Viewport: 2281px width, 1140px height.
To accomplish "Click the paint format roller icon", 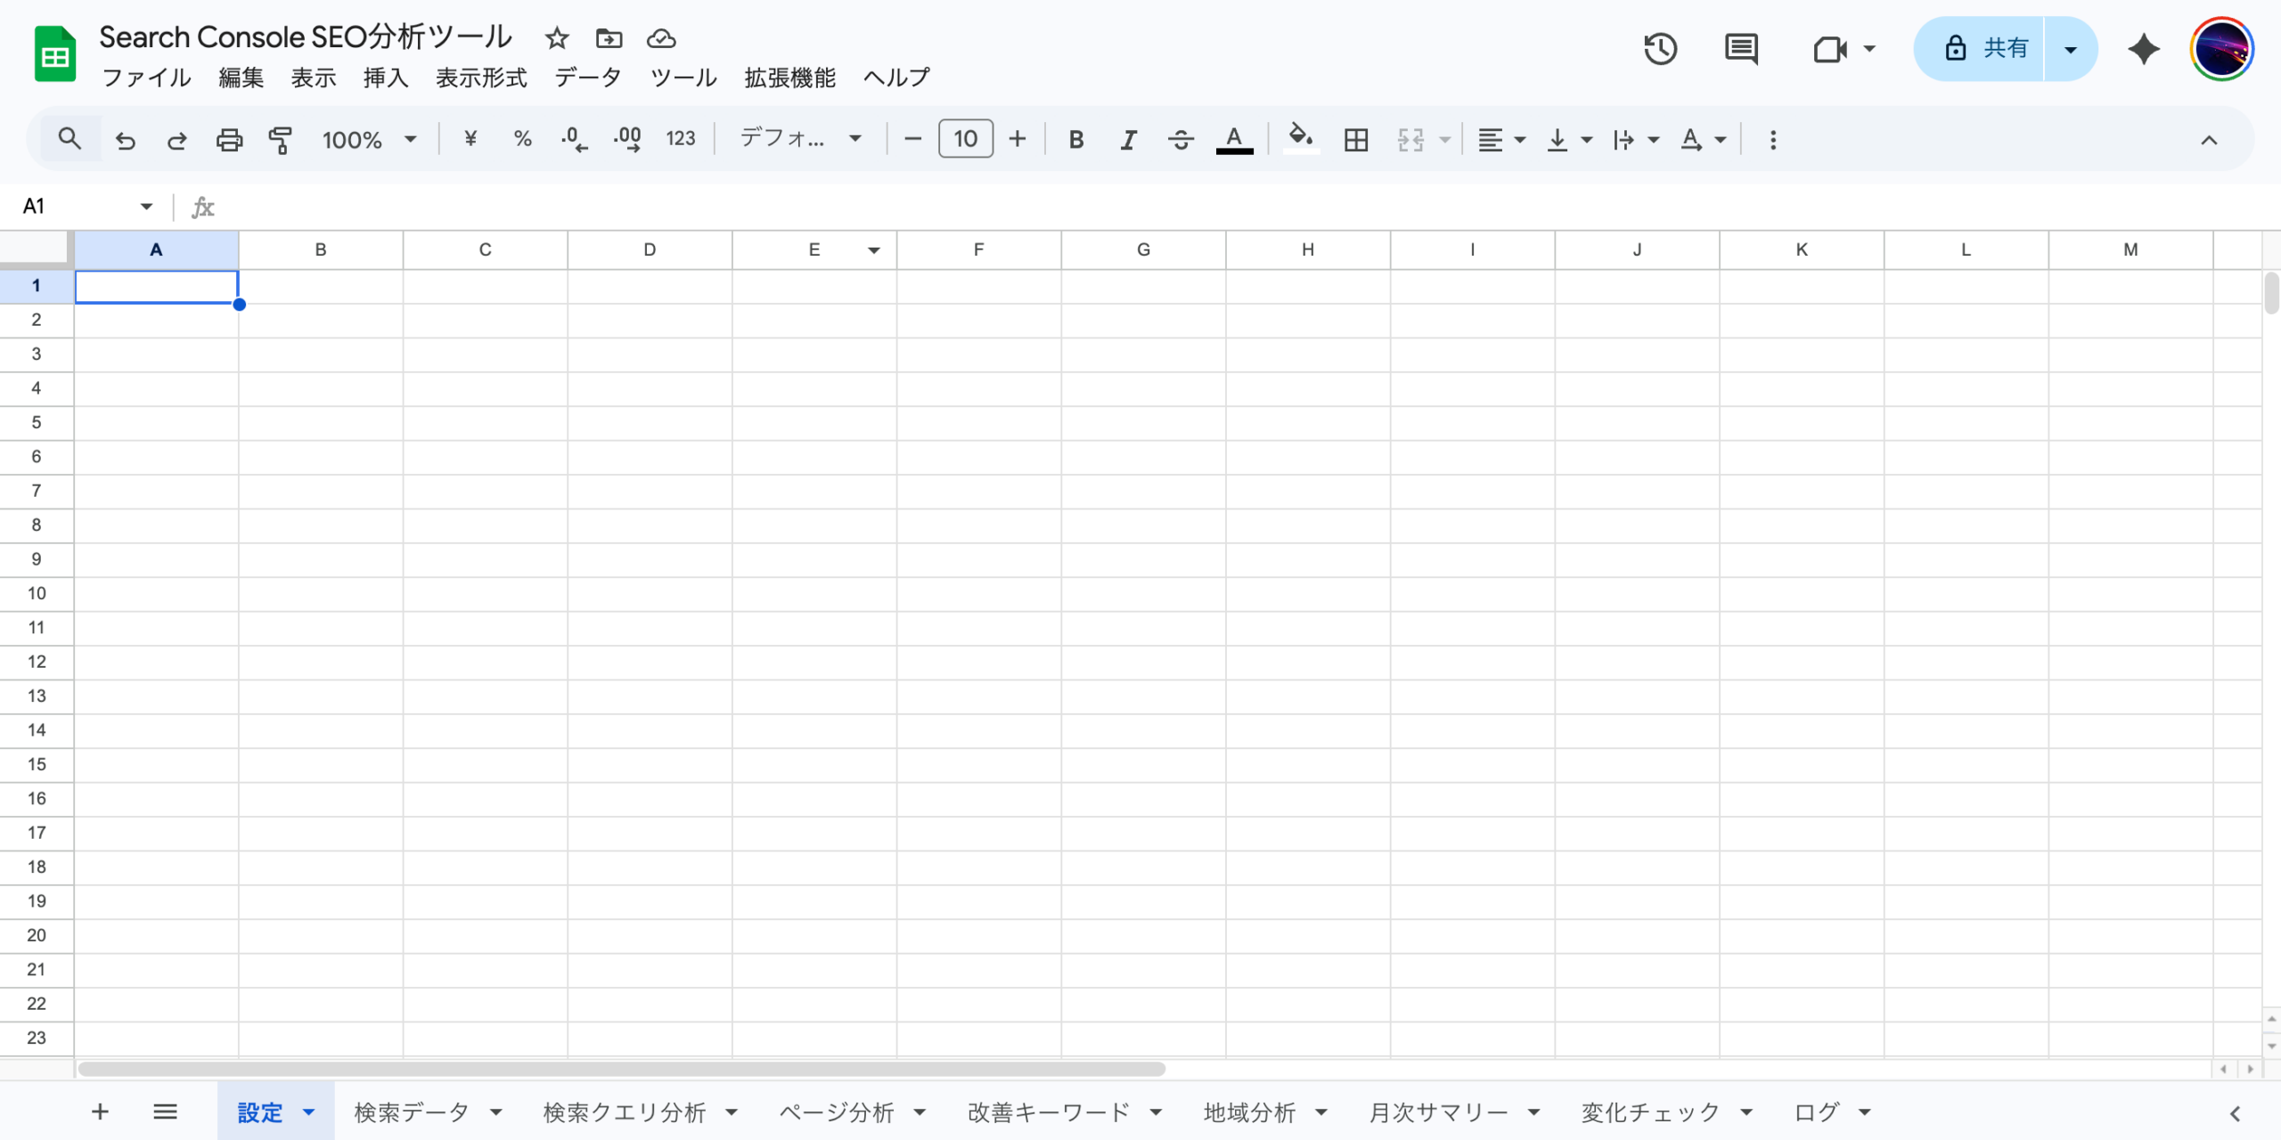I will tap(281, 140).
